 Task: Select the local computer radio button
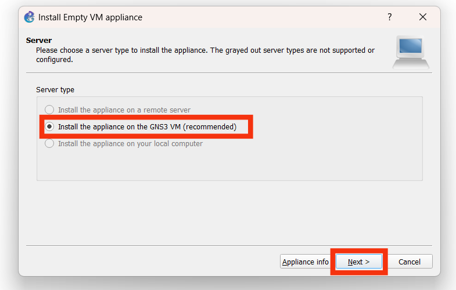point(49,143)
